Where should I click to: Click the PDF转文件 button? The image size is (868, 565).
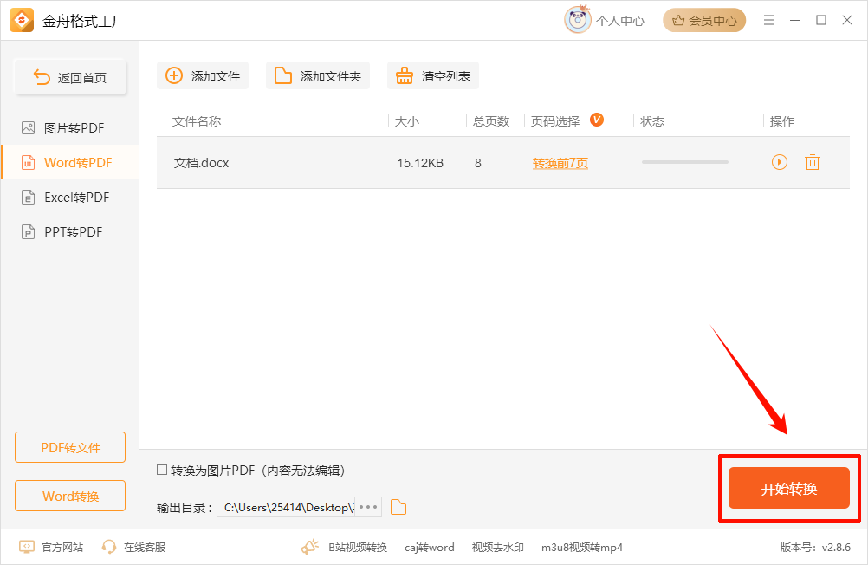(x=69, y=447)
